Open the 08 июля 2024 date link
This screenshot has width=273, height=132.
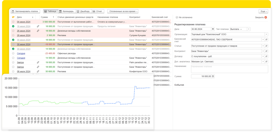point(23,71)
